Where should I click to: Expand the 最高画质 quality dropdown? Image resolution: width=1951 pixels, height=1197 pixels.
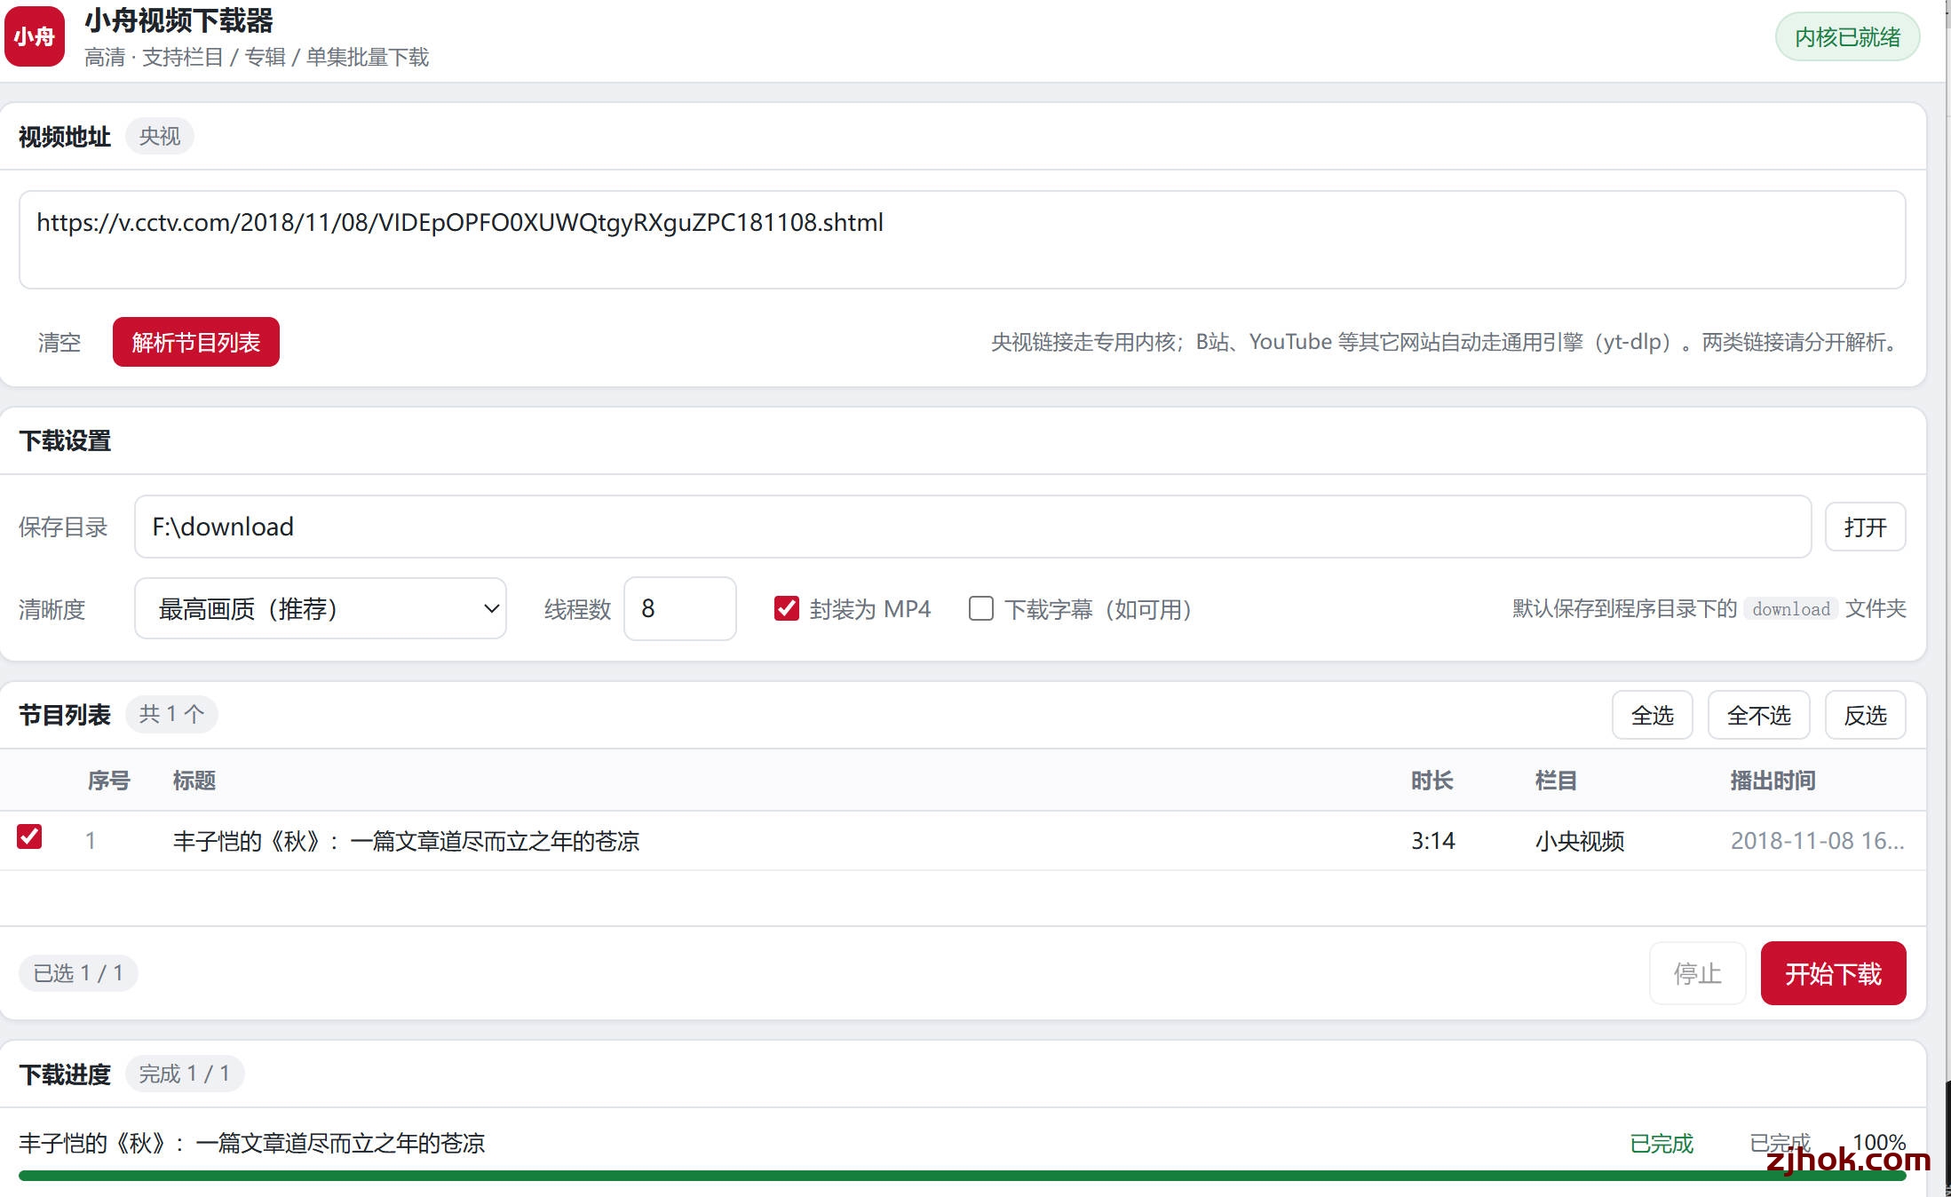point(320,608)
